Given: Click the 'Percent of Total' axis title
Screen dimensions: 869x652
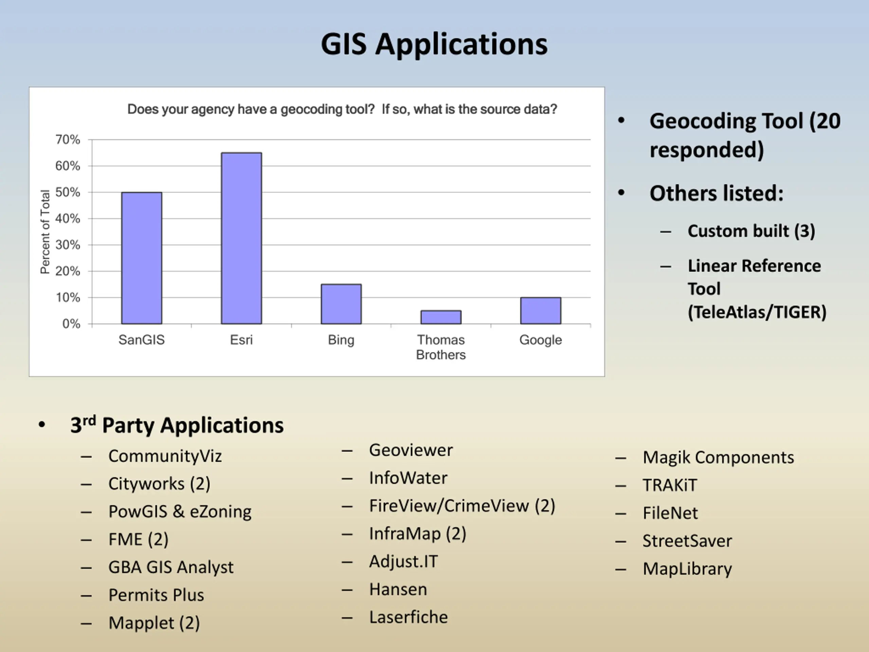Looking at the screenshot, I should point(45,232).
